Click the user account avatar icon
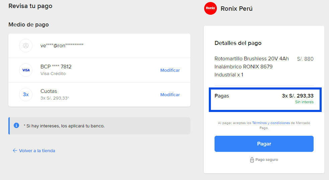Viewport: 329px width, 180px height. (26, 46)
